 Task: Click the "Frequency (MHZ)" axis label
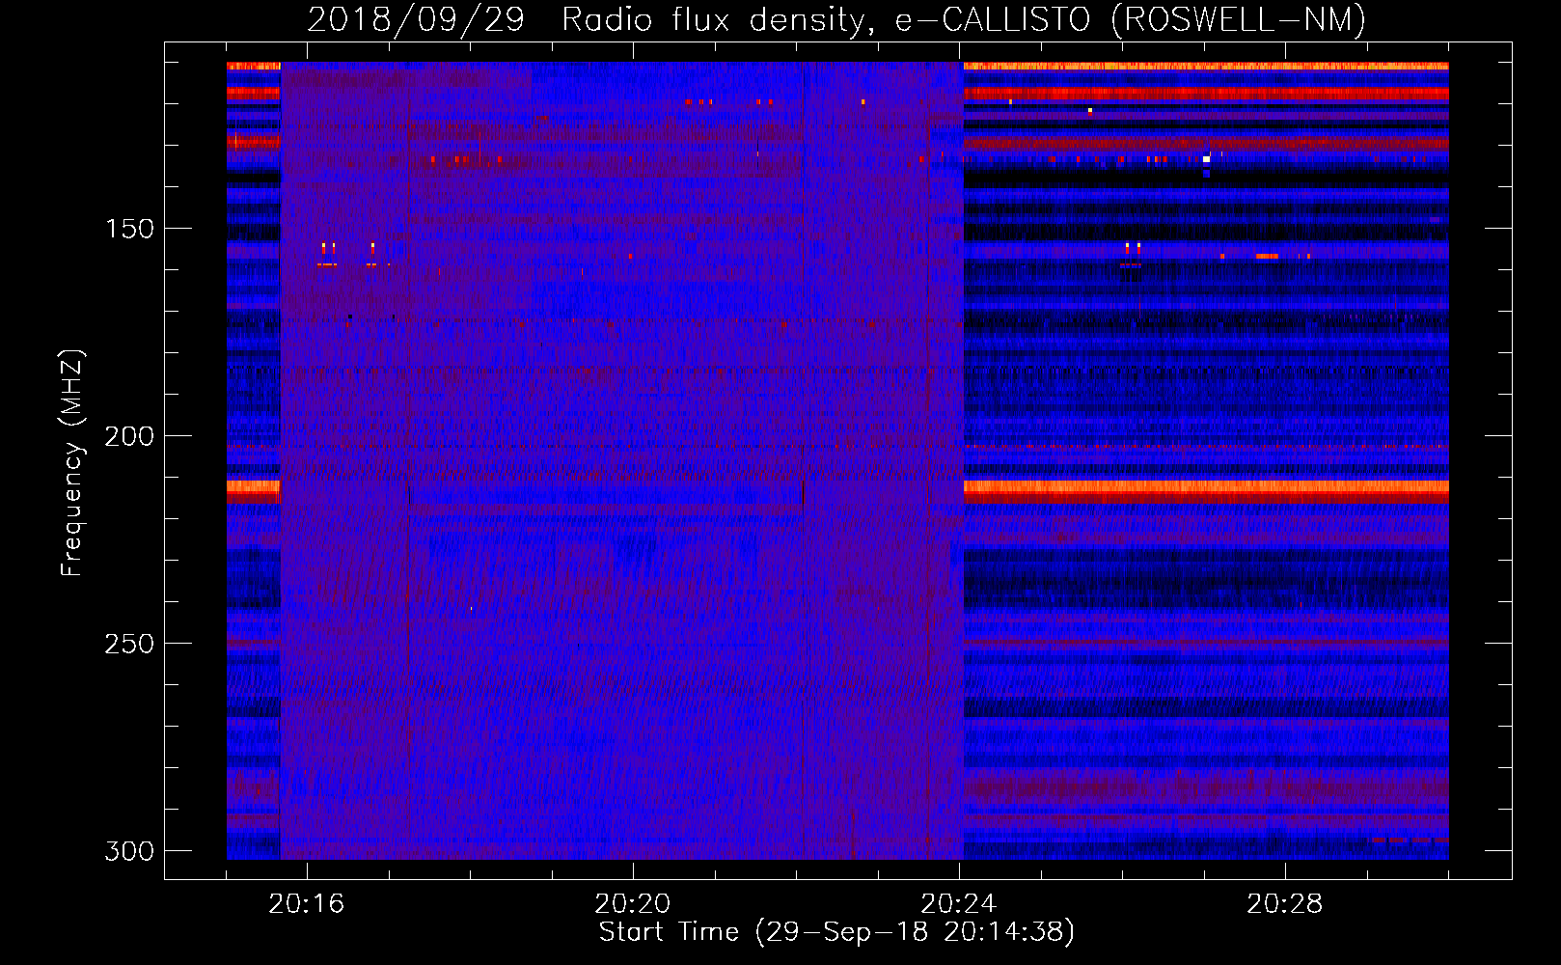[x=72, y=463]
